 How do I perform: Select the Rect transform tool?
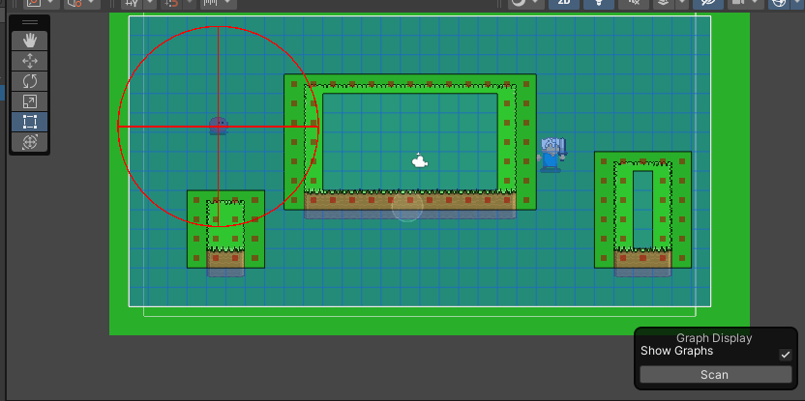(30, 121)
